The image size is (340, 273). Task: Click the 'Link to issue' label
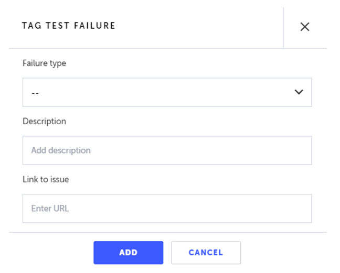(46, 179)
